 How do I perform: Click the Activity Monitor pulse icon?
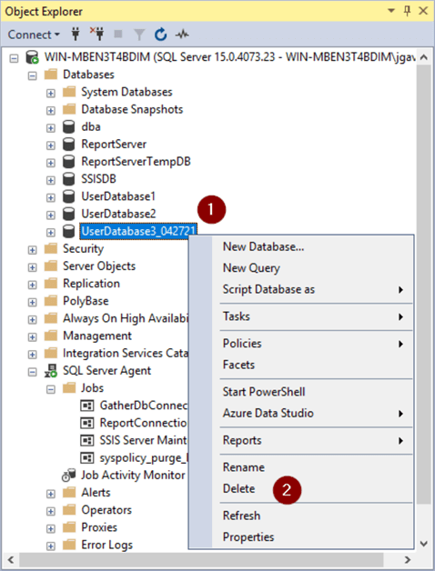(182, 35)
